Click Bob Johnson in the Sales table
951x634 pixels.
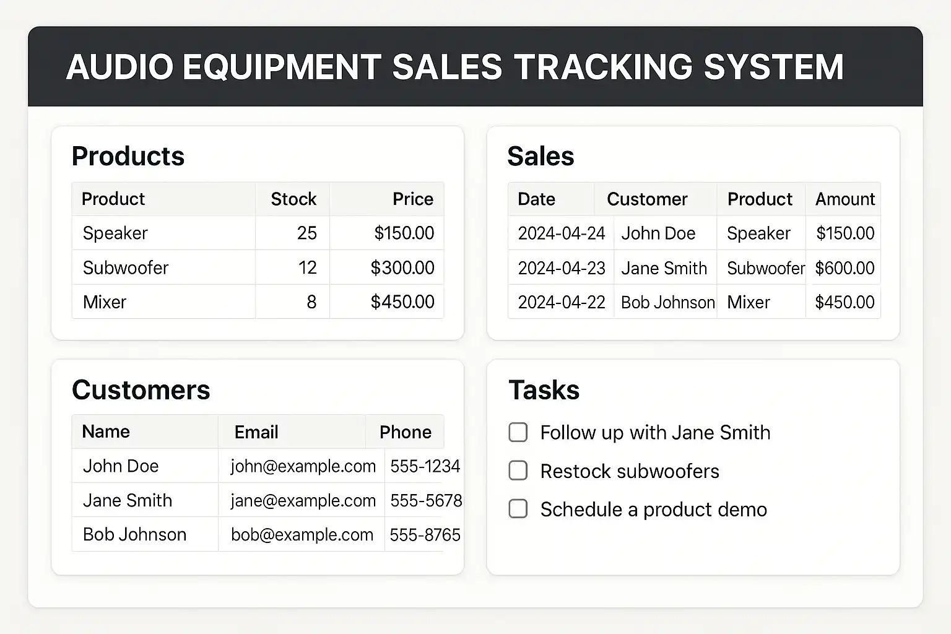pyautogui.click(x=667, y=302)
